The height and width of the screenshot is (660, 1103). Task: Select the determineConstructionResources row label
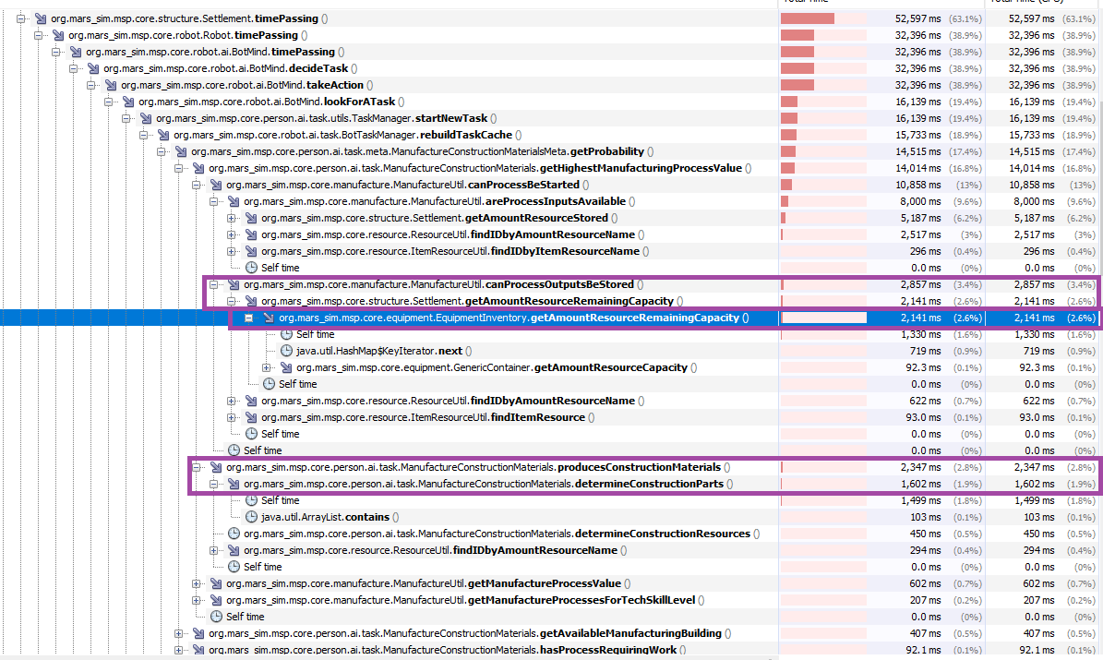[501, 534]
